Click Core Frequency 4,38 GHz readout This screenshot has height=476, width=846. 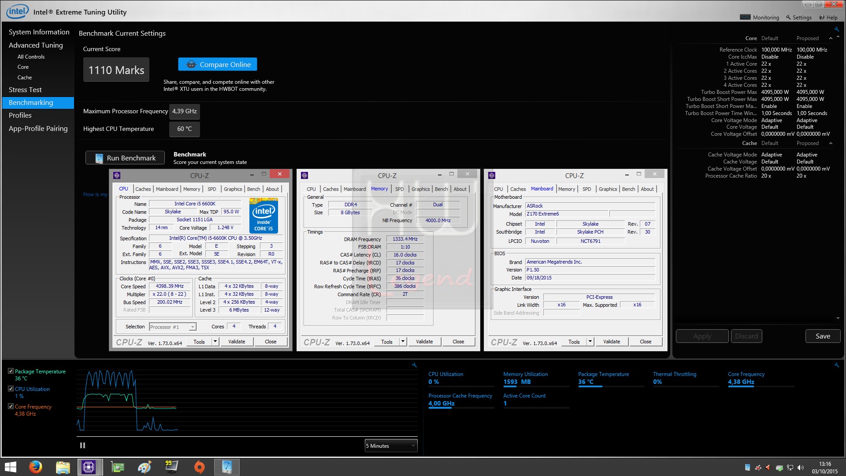(741, 382)
